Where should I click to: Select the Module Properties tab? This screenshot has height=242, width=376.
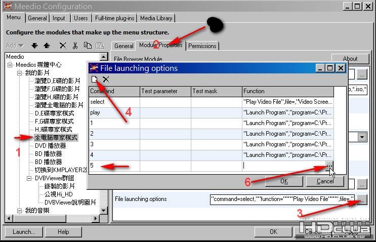tap(160, 45)
